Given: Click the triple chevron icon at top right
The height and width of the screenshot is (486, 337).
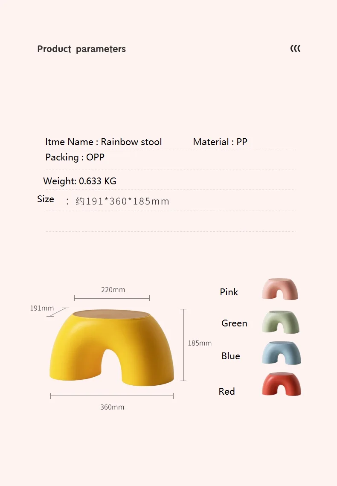Looking at the screenshot, I should coord(295,48).
